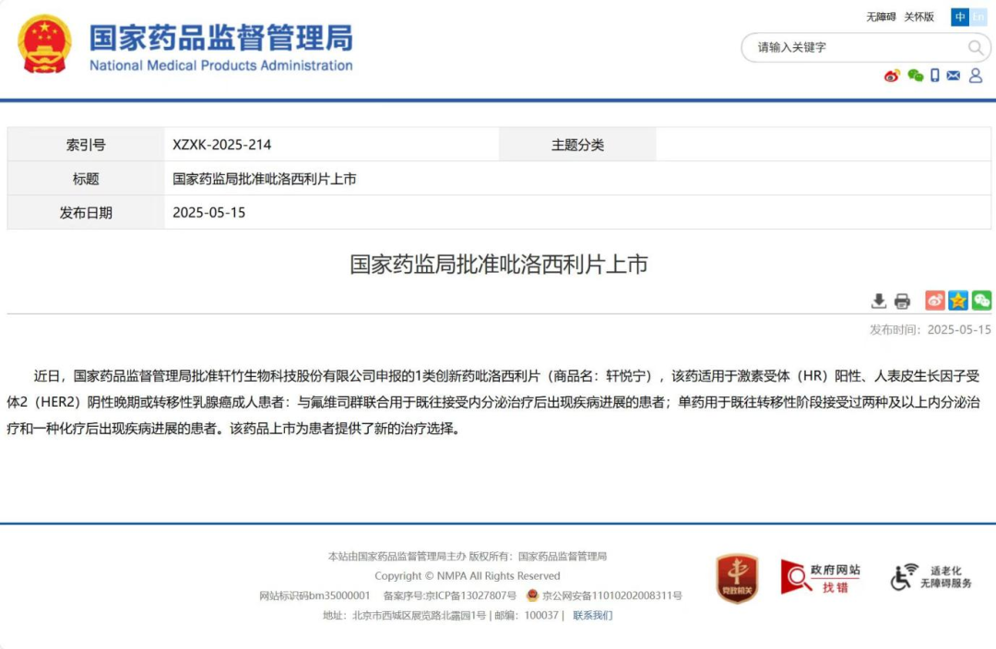Switch language to 中 (Chinese)
The image size is (996, 649).
tap(961, 17)
